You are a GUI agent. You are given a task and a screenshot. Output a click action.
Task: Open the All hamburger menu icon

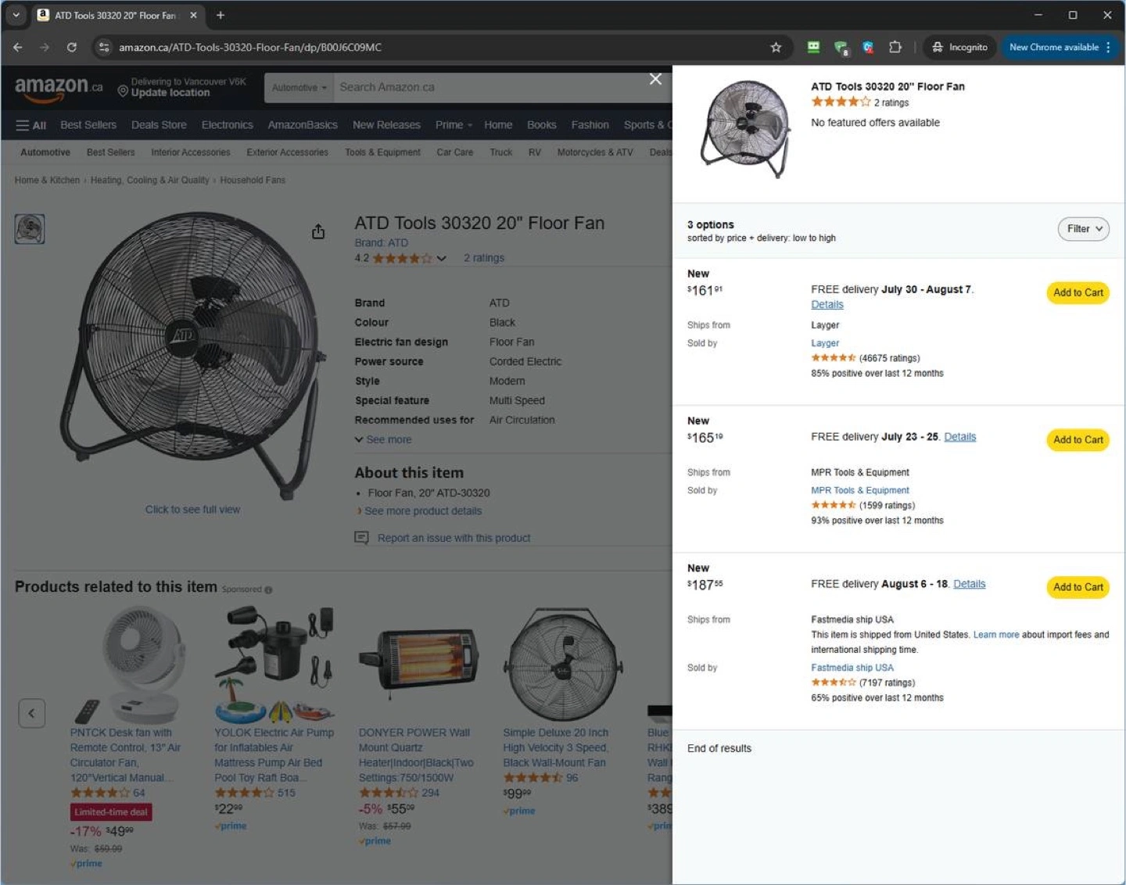click(x=30, y=125)
